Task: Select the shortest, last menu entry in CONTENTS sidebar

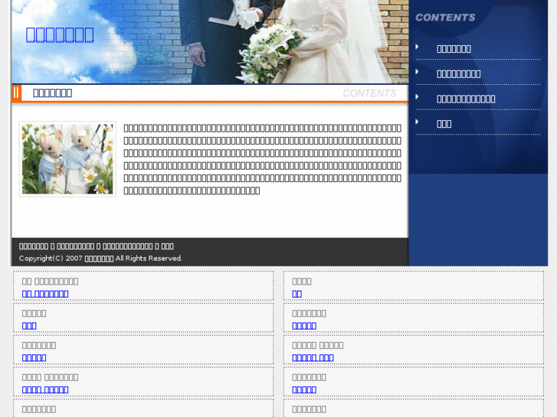Action: tap(444, 124)
